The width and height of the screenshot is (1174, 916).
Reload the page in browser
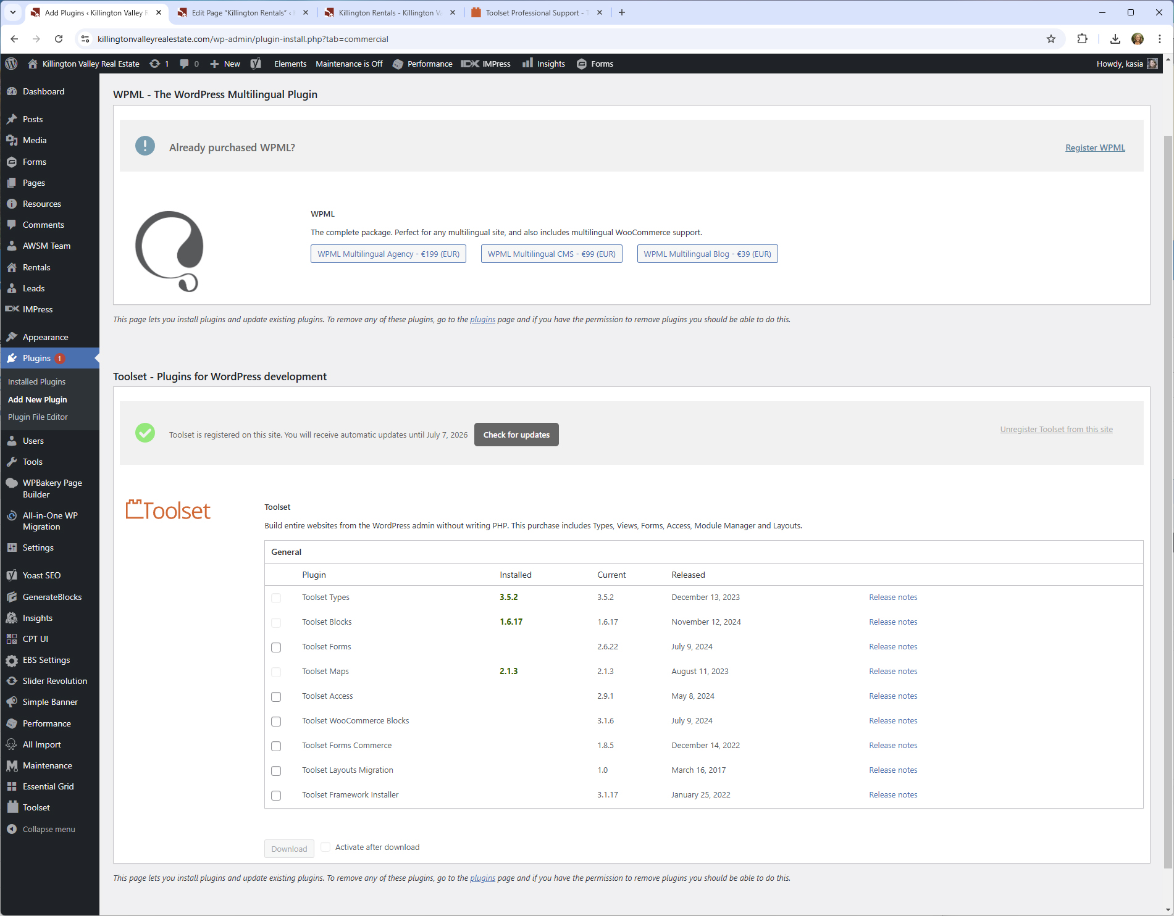coord(59,39)
